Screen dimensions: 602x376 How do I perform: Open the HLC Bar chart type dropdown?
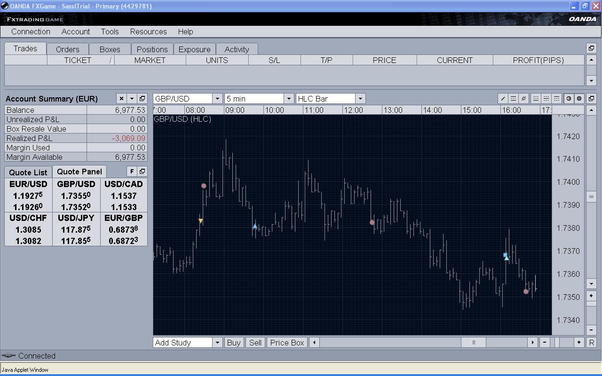point(360,99)
